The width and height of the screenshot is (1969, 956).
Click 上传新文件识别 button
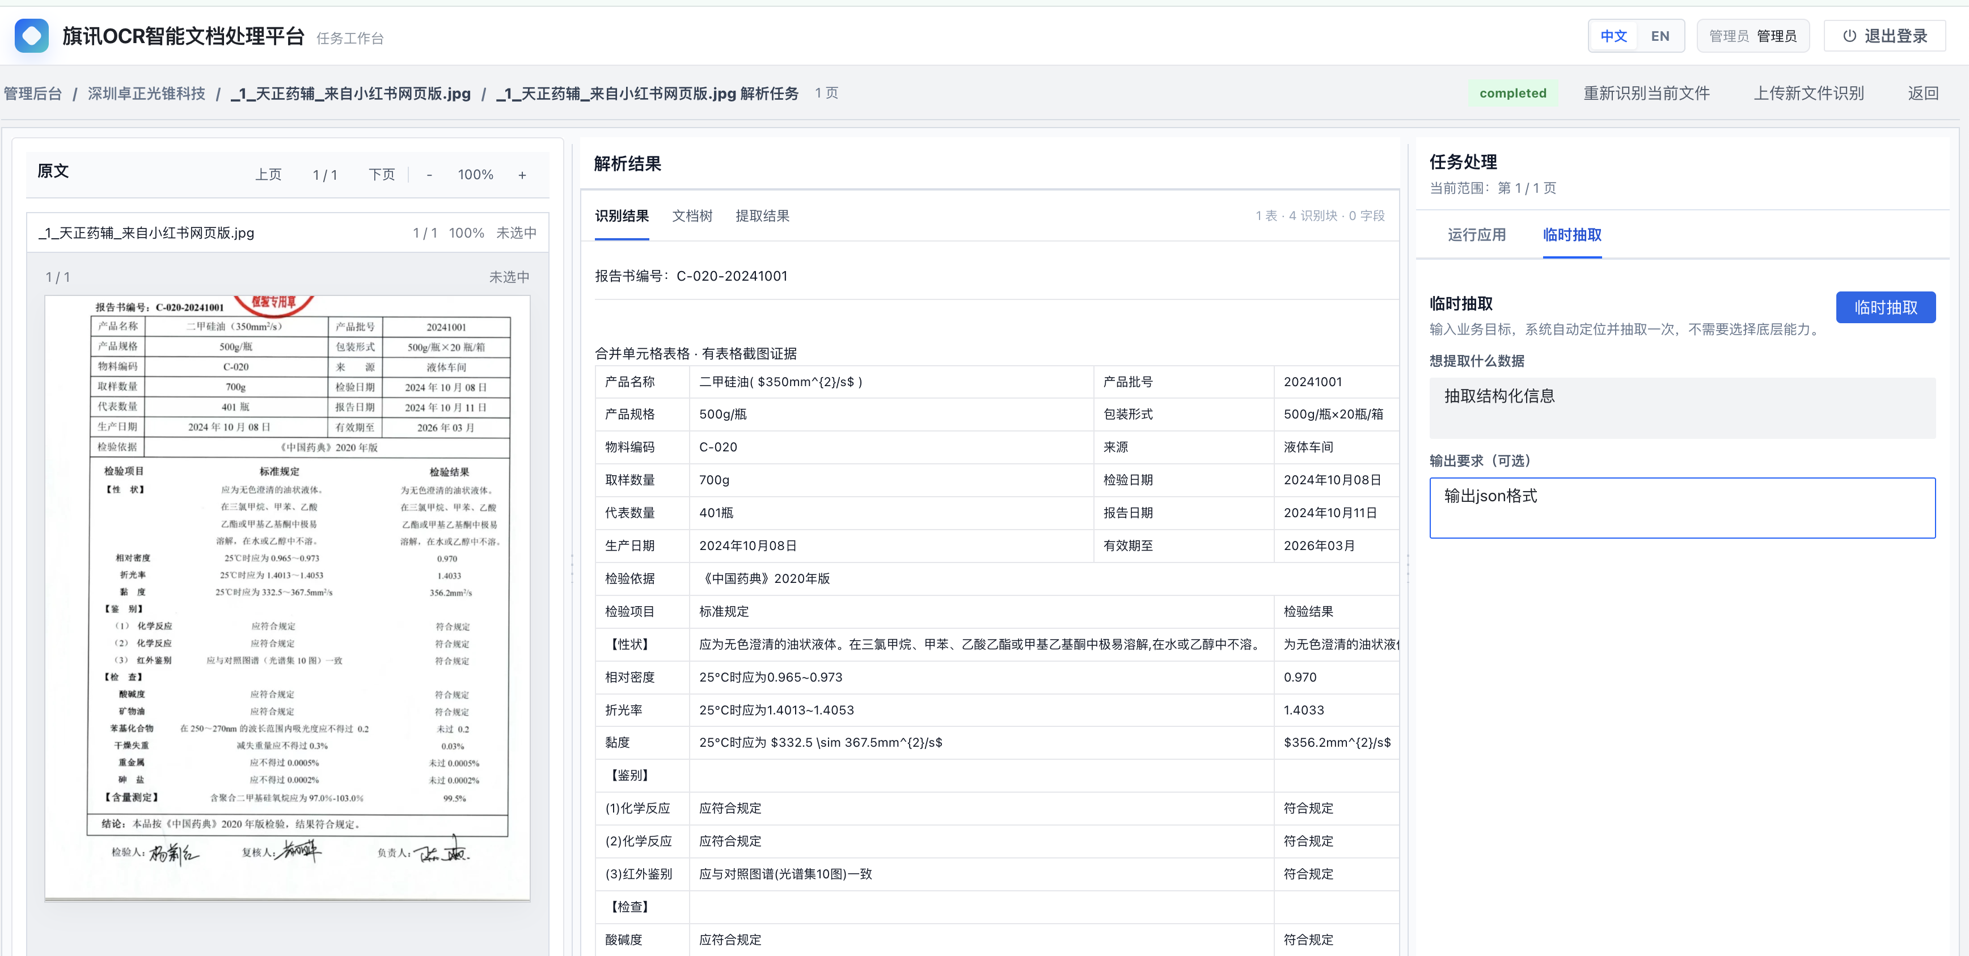(1808, 93)
